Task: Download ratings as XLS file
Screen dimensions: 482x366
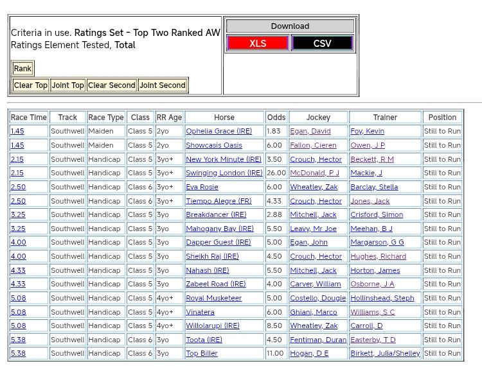Action: pyautogui.click(x=258, y=44)
